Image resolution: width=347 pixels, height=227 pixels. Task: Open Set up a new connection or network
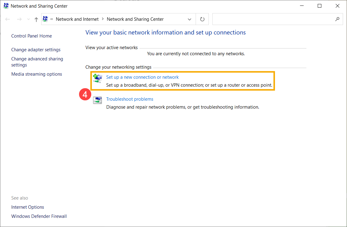(142, 77)
